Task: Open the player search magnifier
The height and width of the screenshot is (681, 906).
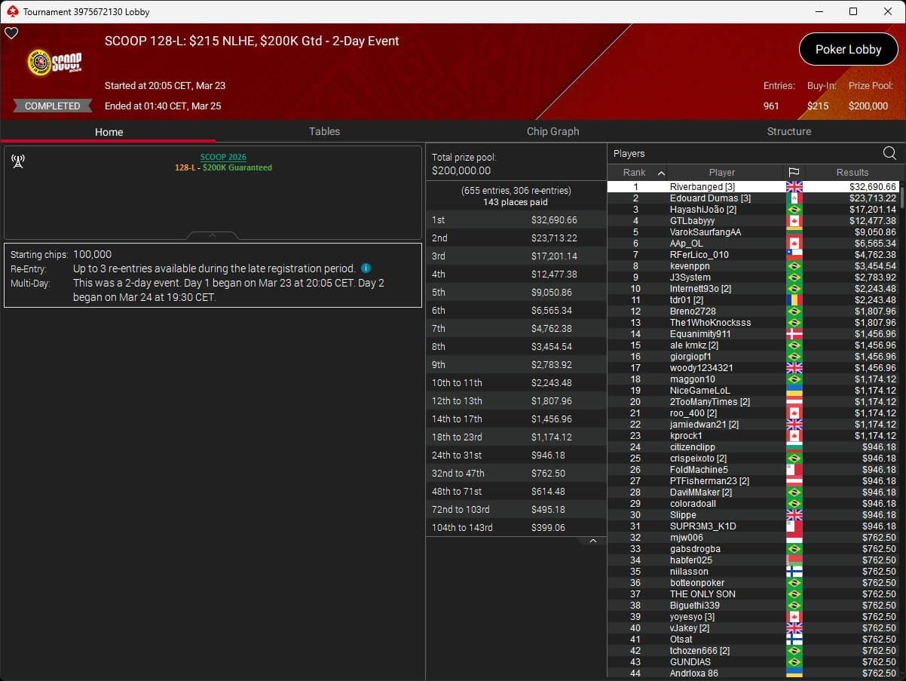Action: (889, 153)
